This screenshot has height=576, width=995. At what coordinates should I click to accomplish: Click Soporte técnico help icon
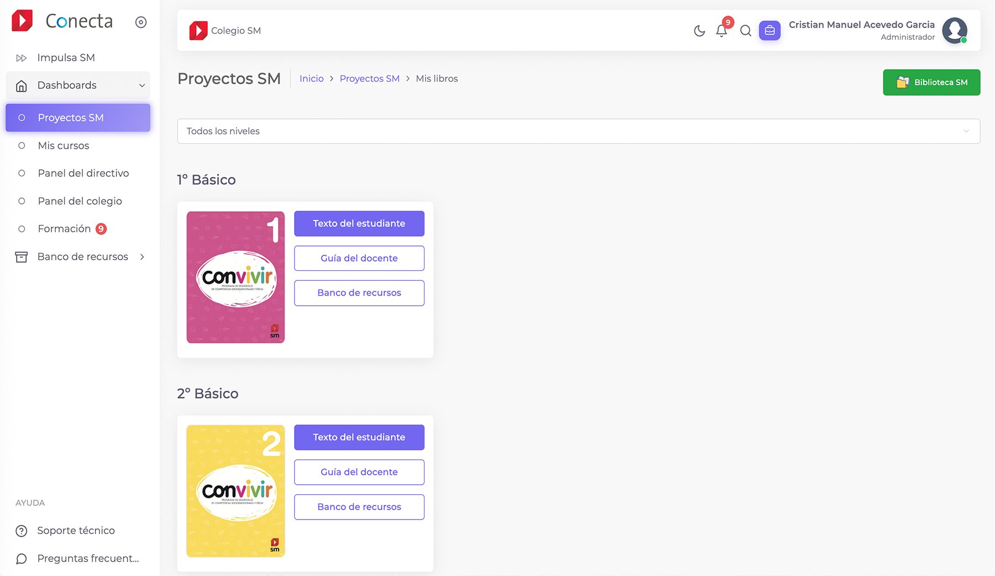click(x=22, y=531)
